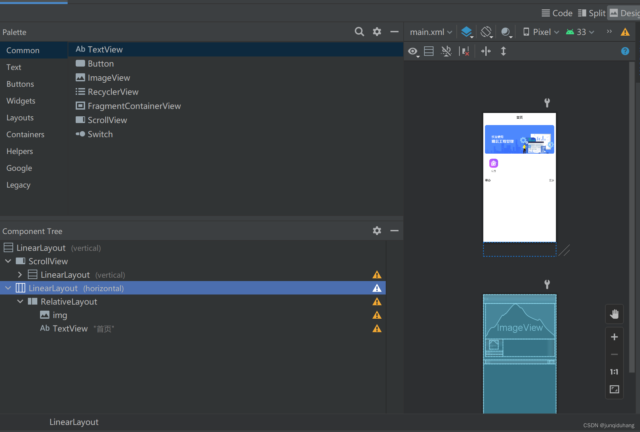640x432 pixels.
Task: Zoom out with the minus button
Action: click(614, 354)
